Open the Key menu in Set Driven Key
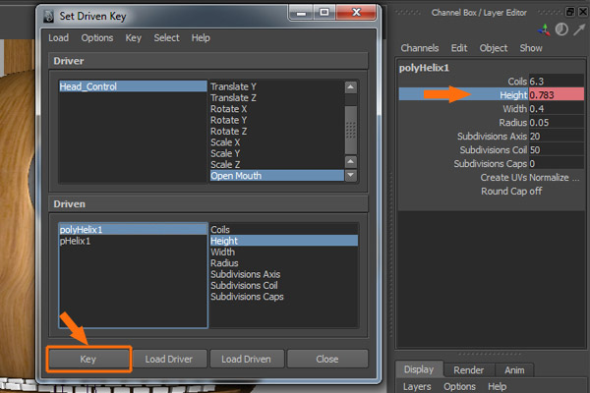Viewport: 590px width, 393px height. point(133,38)
